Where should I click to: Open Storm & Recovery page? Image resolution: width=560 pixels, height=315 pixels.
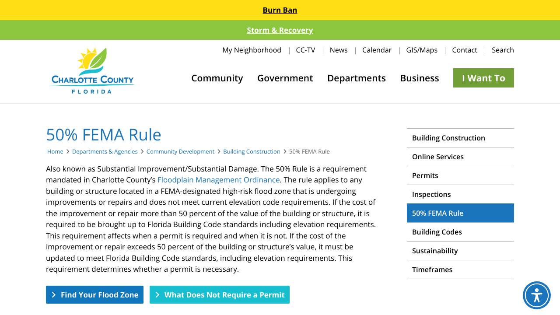tap(280, 30)
